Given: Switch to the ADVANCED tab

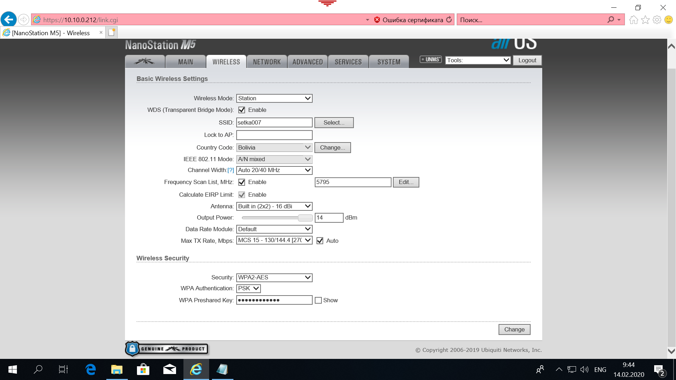Looking at the screenshot, I should (x=308, y=62).
